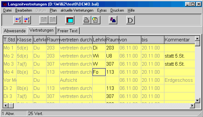The height and width of the screenshot is (117, 203).
Task: Click substitute room '307' in Mo 3 row
Action: pyautogui.click(x=112, y=64)
